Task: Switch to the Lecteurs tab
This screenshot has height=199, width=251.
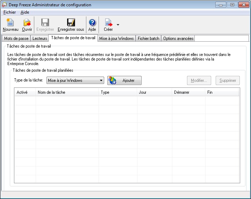Action: coord(40,38)
